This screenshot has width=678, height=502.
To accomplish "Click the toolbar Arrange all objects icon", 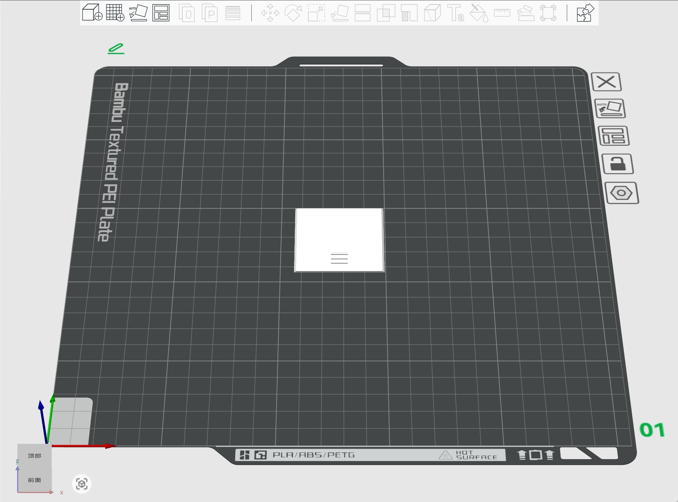I will (x=161, y=13).
